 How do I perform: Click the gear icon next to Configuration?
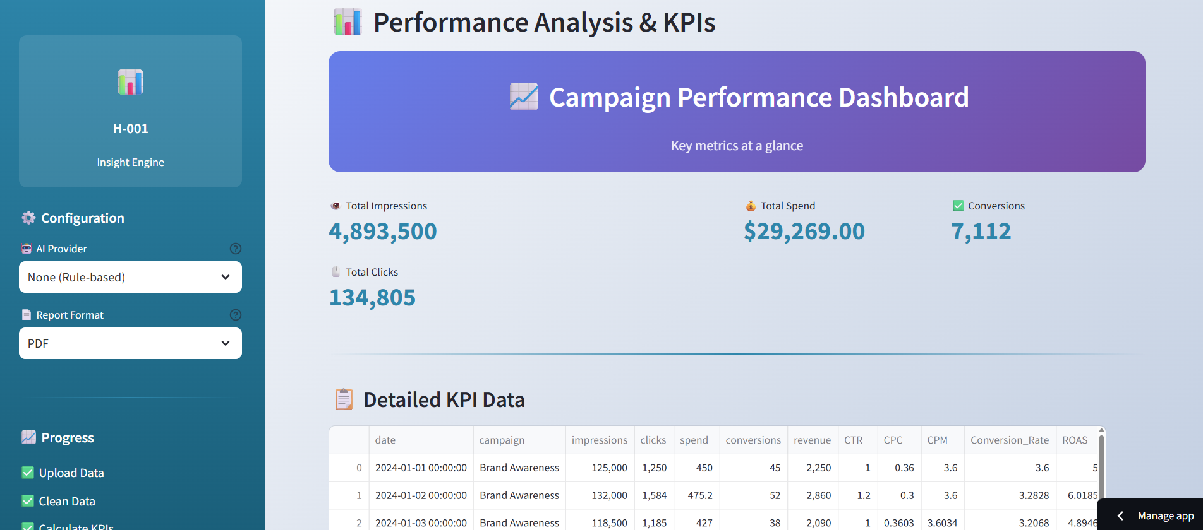coord(28,218)
